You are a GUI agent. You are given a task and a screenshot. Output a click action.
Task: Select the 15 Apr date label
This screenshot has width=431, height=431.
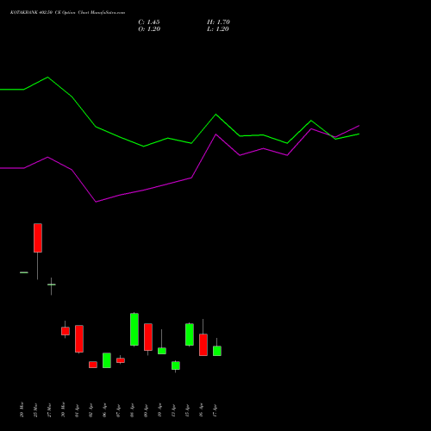188,410
